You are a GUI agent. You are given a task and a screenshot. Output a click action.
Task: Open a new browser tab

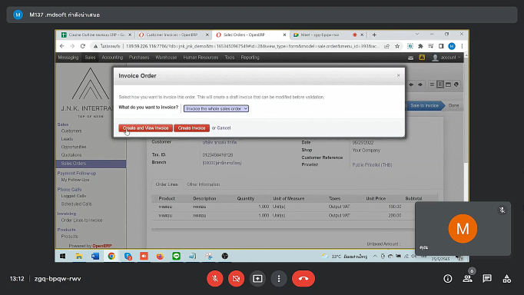pyautogui.click(x=374, y=35)
